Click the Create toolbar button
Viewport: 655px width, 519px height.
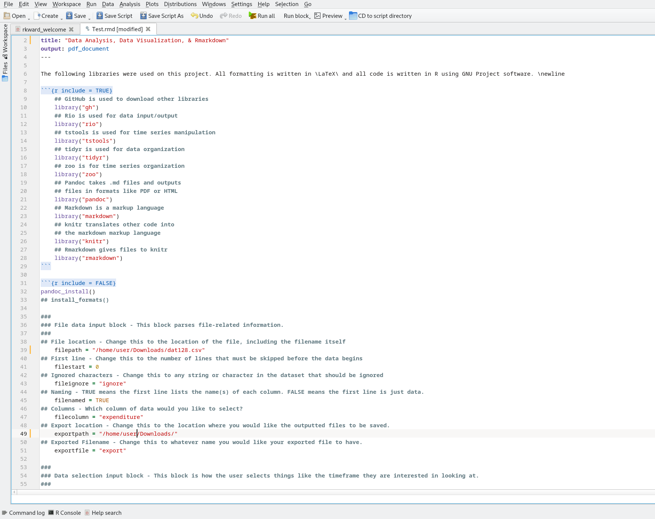pos(46,16)
